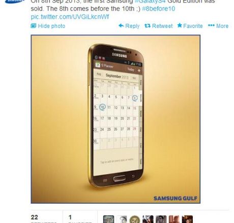The image size is (234, 223).
Task: Click the Favorite star icon
Action: [180, 25]
